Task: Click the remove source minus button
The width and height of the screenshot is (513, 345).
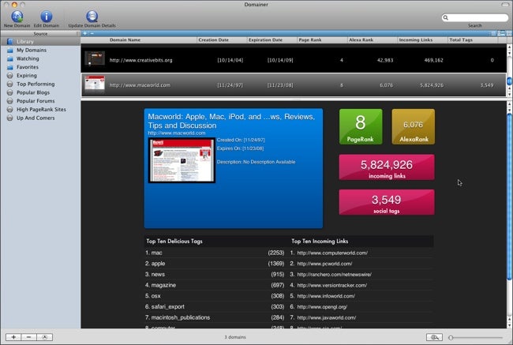Action: tap(28, 337)
